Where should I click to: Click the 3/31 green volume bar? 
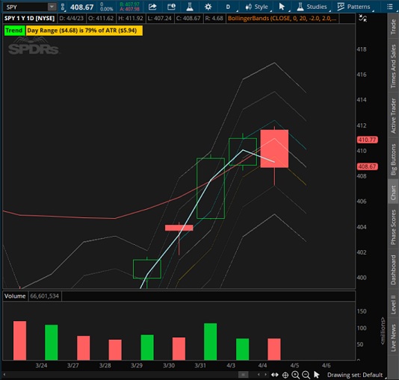coord(211,342)
